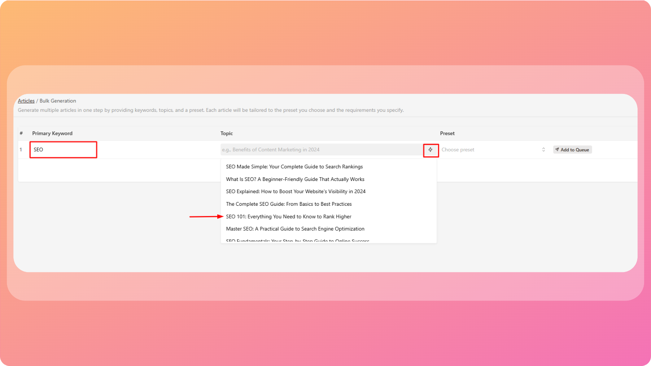Click the Topic column header
Viewport: 651px width, 366px height.
tap(227, 133)
